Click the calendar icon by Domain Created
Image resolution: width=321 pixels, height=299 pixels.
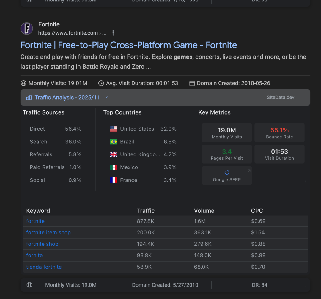pos(192,83)
